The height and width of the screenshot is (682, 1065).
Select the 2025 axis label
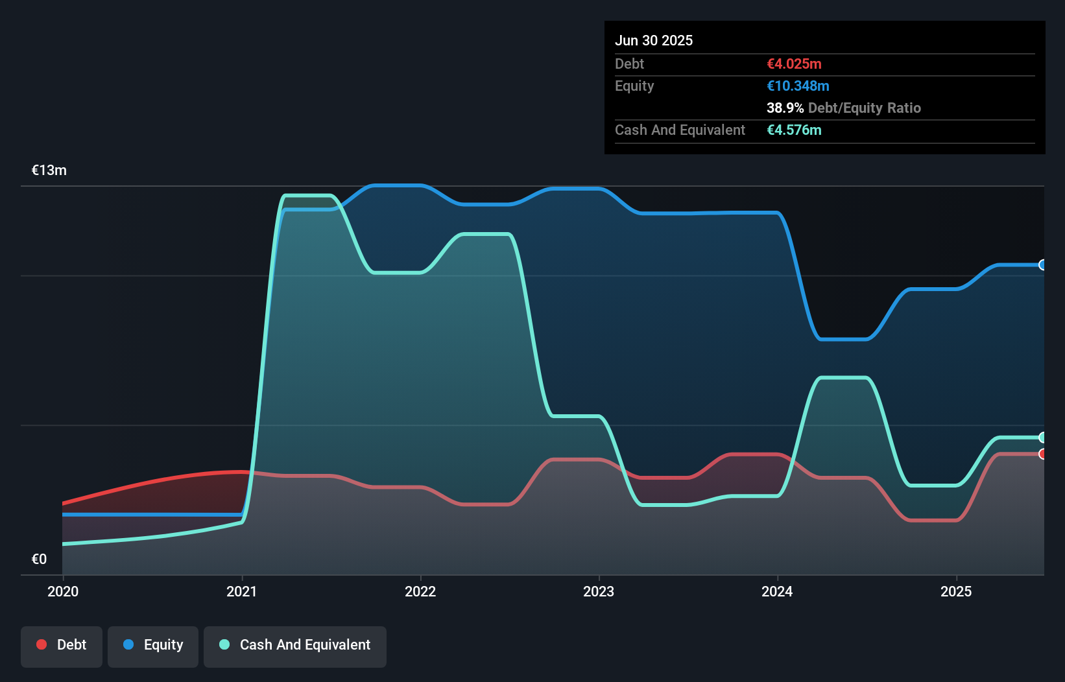click(x=957, y=591)
